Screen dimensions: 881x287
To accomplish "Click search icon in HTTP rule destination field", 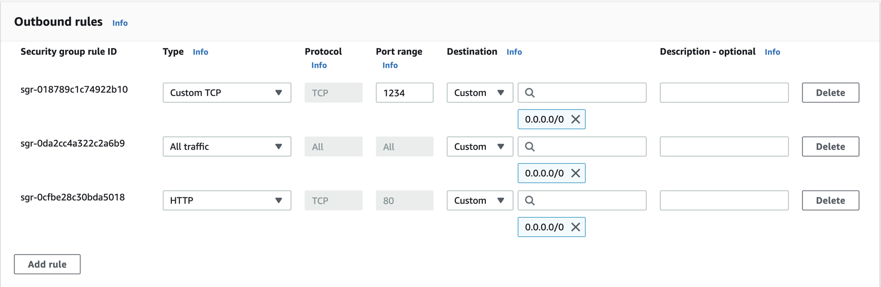I will pos(530,201).
